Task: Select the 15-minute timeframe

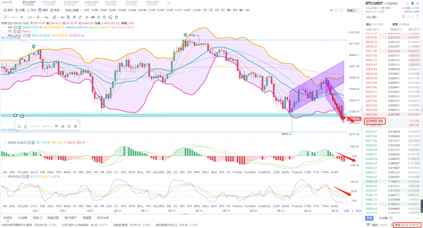Action: [x=132, y=10]
